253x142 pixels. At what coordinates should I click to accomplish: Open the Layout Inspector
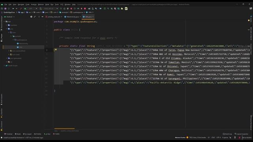(x=242, y=134)
